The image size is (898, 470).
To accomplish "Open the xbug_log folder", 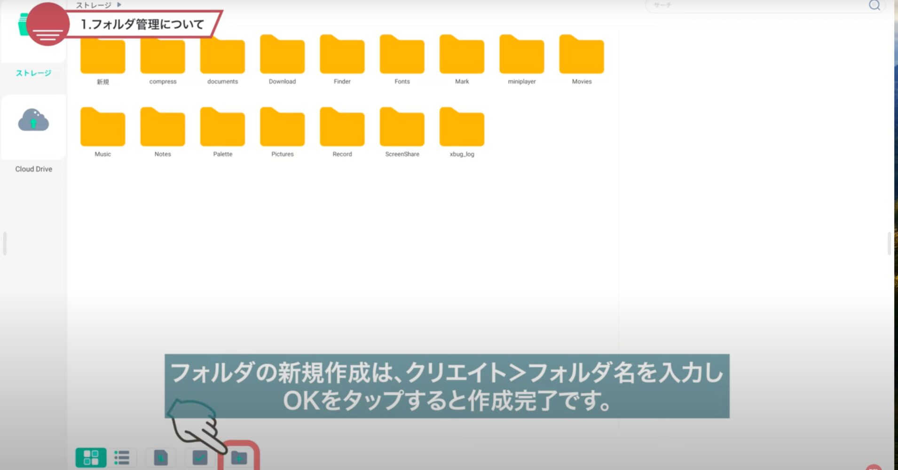I will point(462,127).
